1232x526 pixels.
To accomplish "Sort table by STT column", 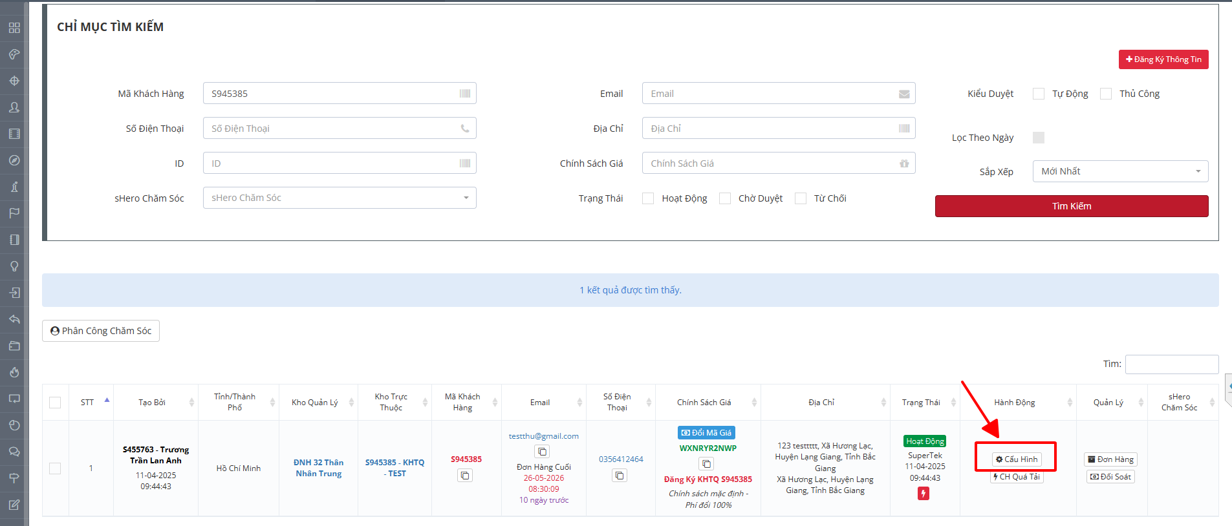I will tap(91, 403).
